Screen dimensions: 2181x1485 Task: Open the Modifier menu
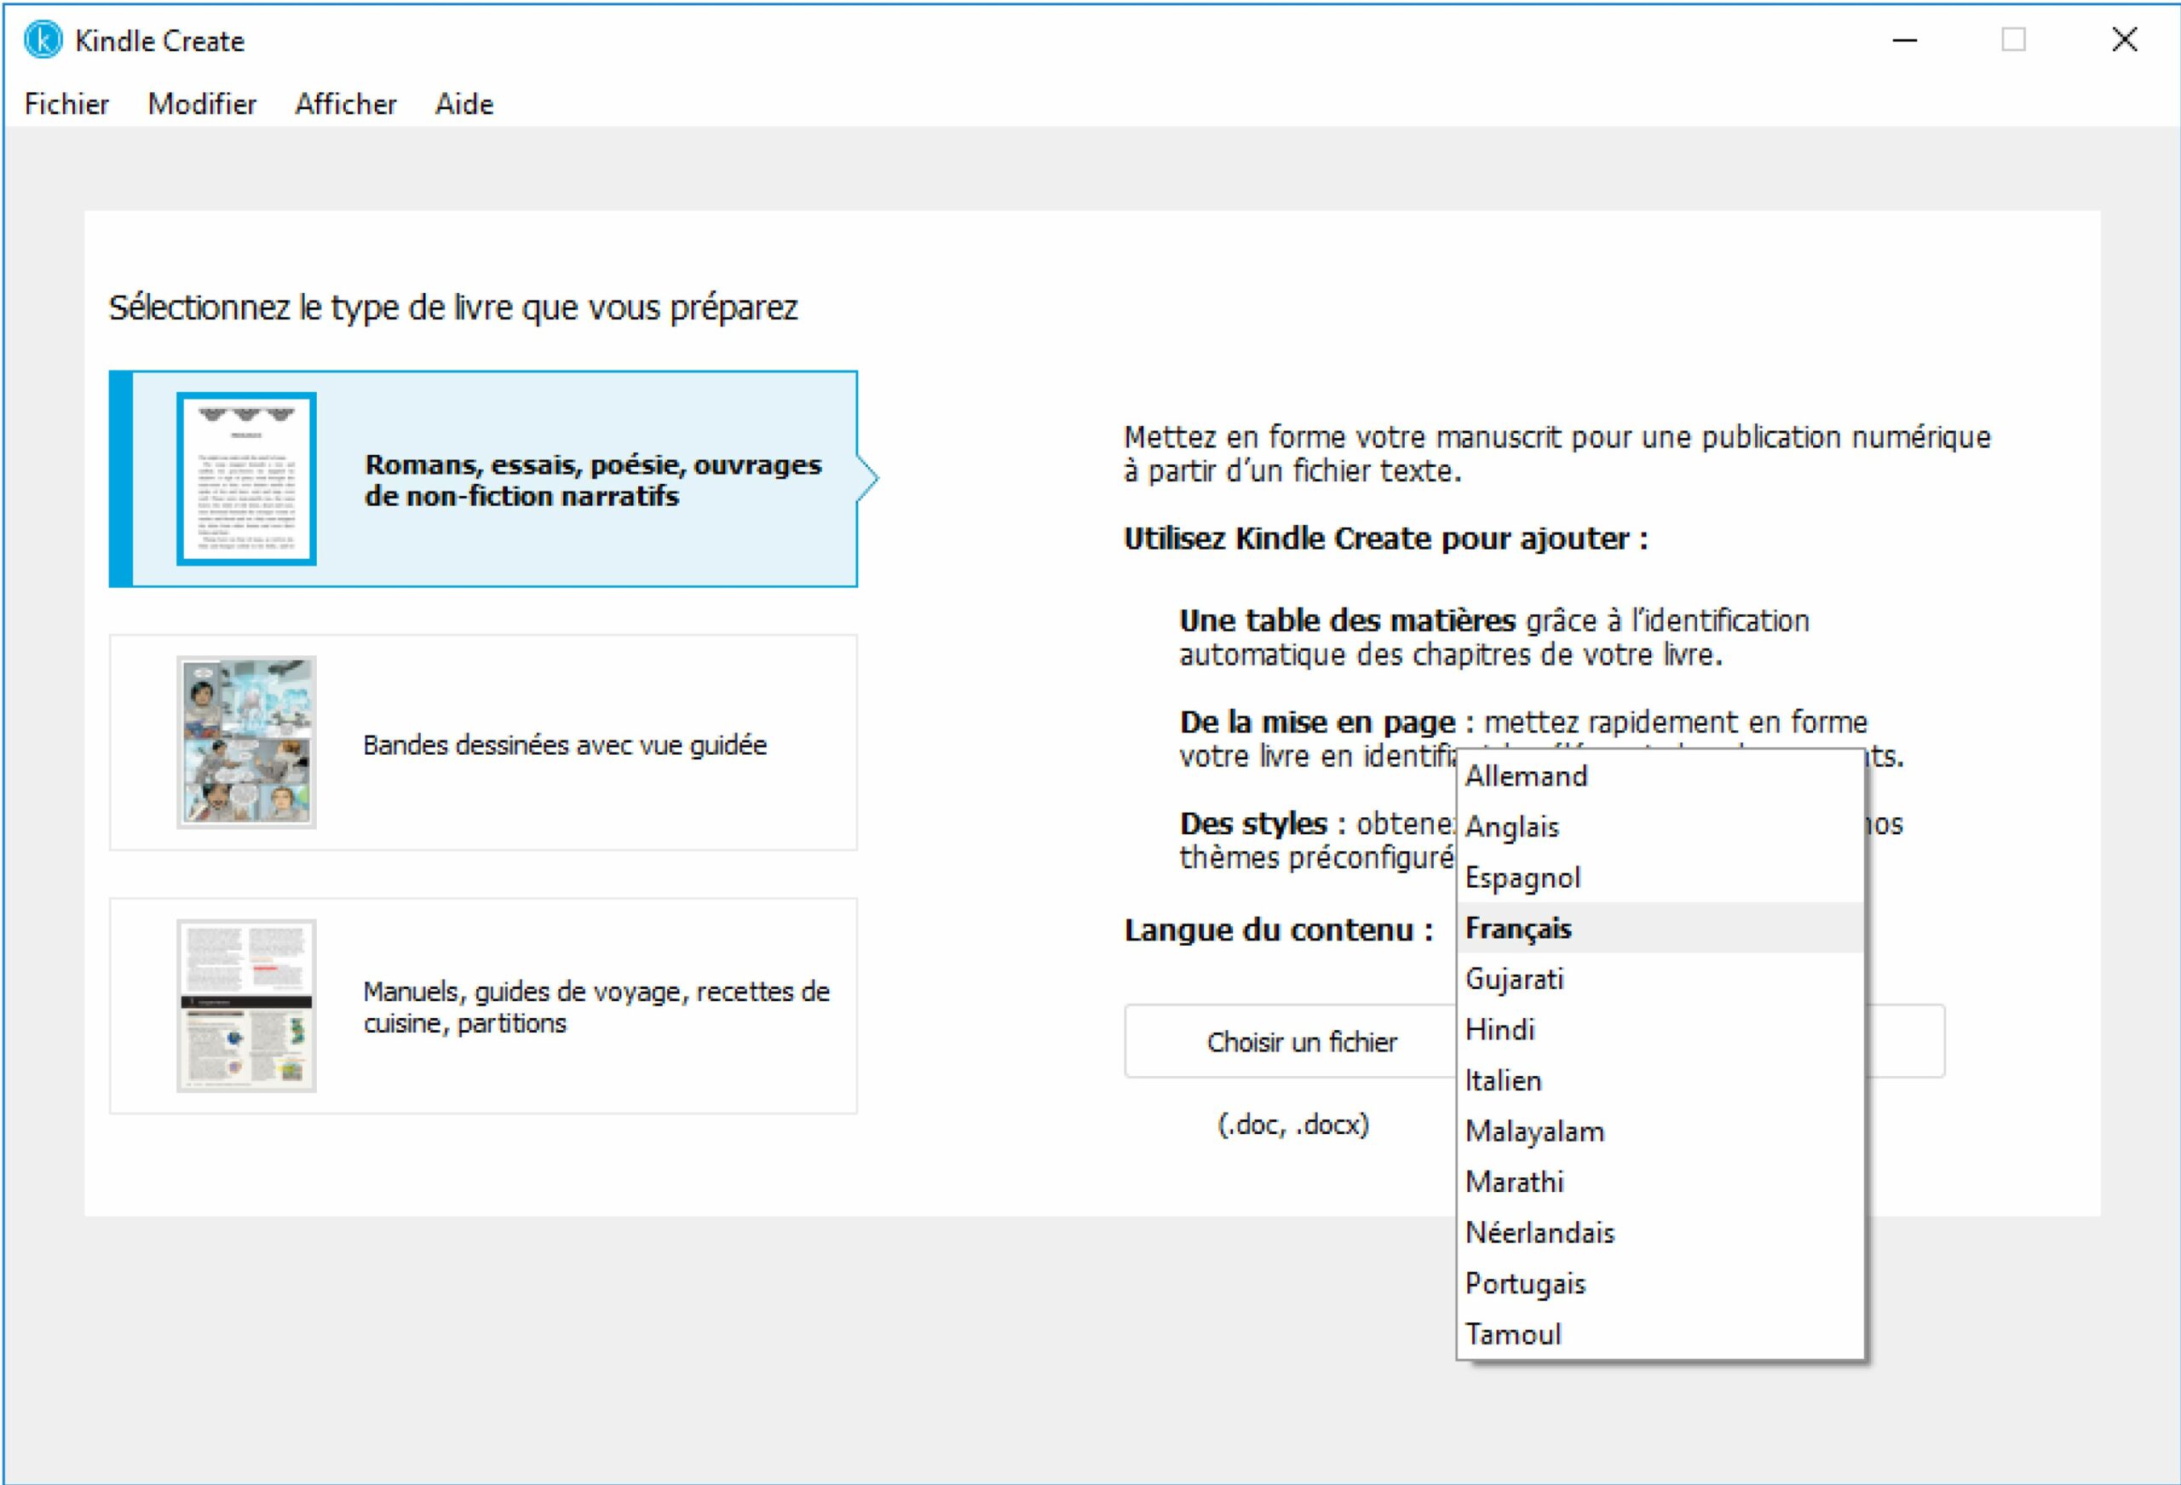click(202, 104)
